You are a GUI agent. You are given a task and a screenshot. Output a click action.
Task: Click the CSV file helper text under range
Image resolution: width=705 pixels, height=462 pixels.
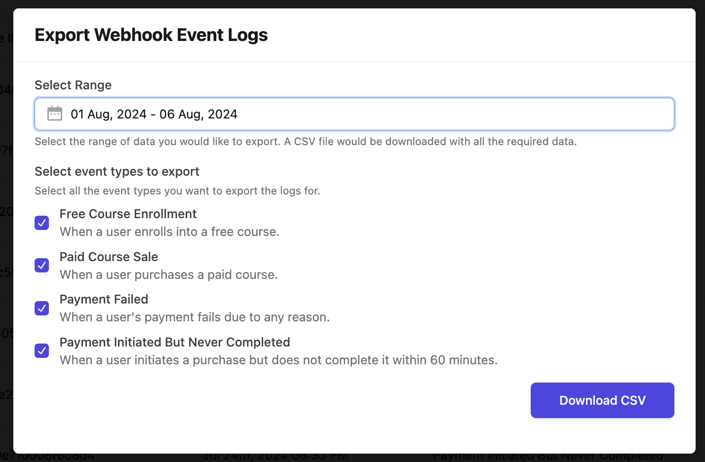pos(306,142)
